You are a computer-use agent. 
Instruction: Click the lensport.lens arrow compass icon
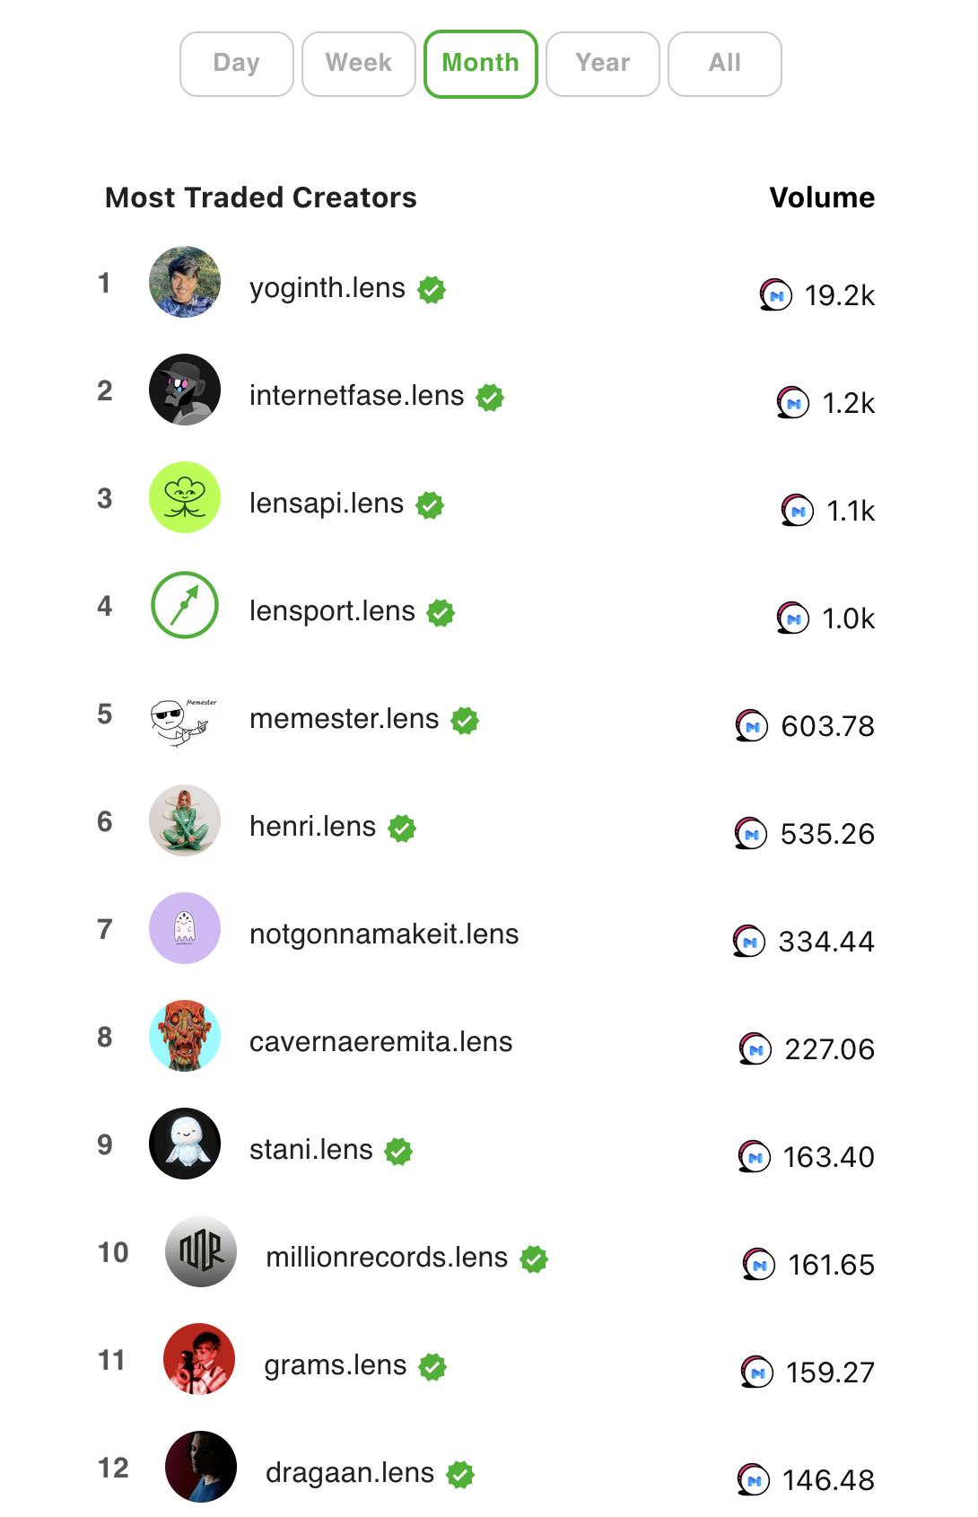(x=185, y=605)
